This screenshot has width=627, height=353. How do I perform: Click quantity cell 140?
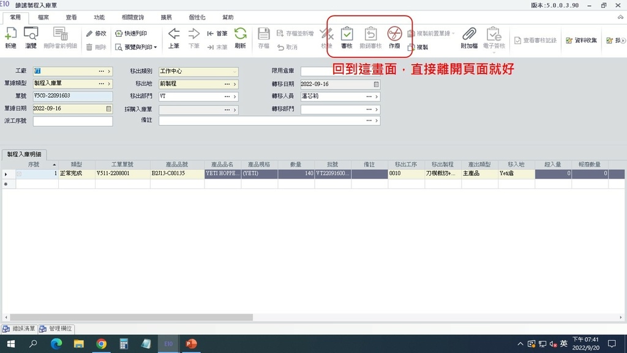point(296,173)
